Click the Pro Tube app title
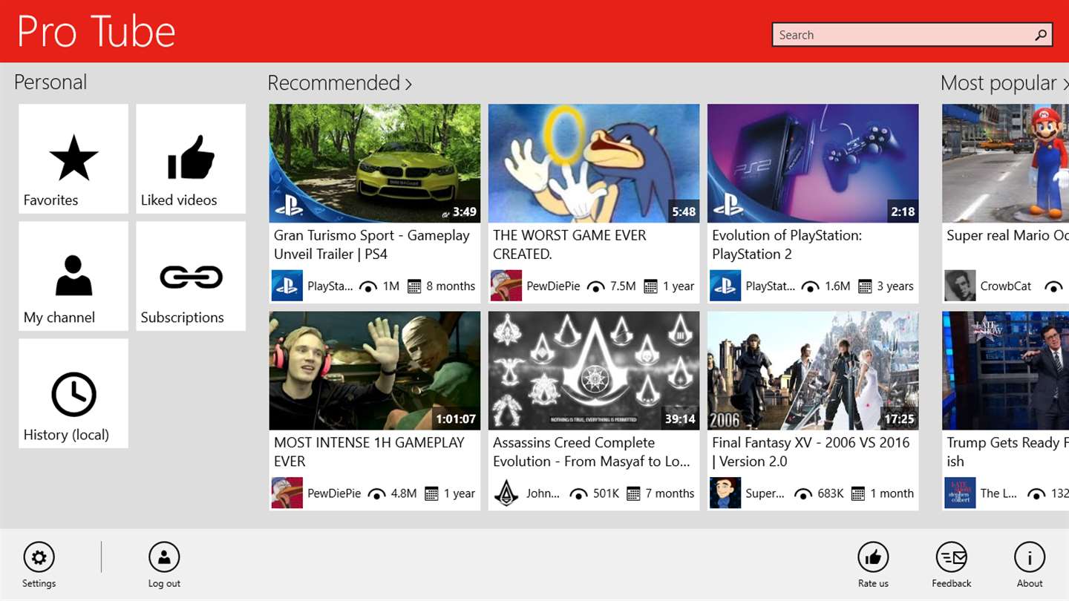 point(97,32)
